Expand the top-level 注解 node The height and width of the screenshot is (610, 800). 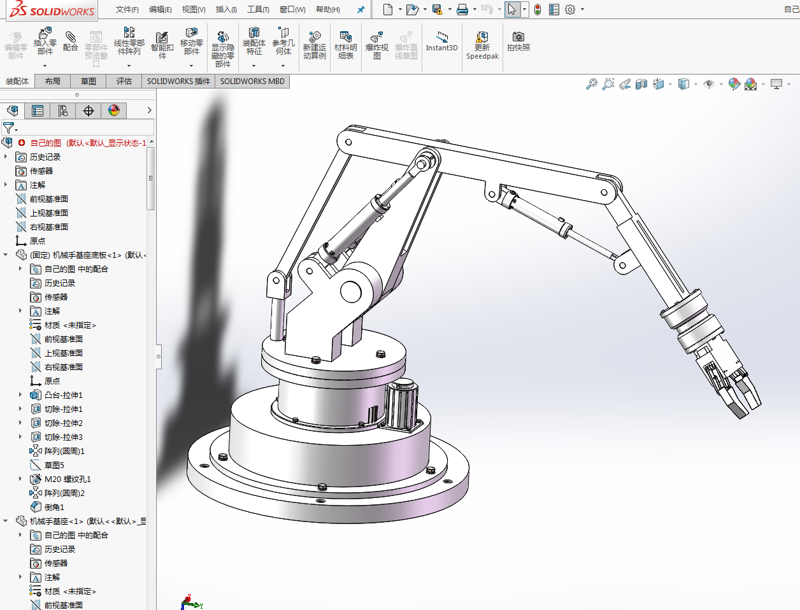[6, 185]
